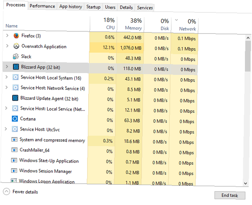252x205 pixels.
Task: Click Firefox's 0.1 Mbps network value
Action: pyautogui.click(x=186, y=39)
